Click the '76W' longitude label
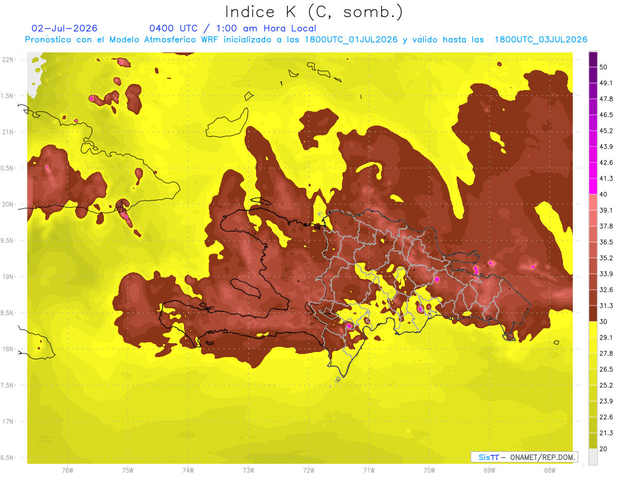The image size is (617, 477). click(67, 470)
